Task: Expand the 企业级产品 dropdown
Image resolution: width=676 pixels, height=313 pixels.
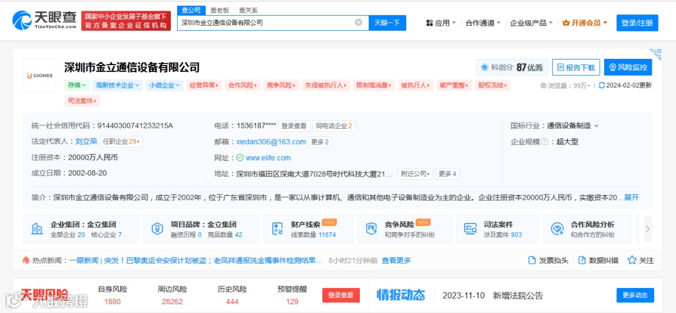Action: (x=531, y=23)
